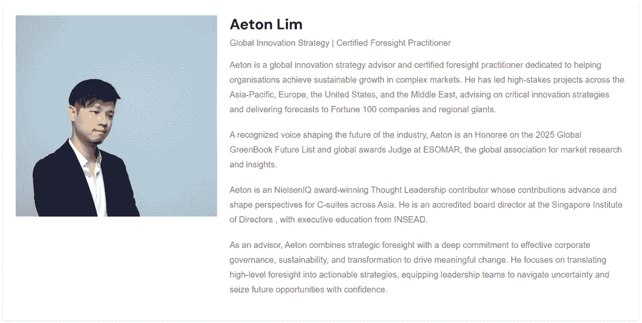This screenshot has height=323, width=642.
Task: Click the word INSEAD in the bio
Action: [411, 220]
